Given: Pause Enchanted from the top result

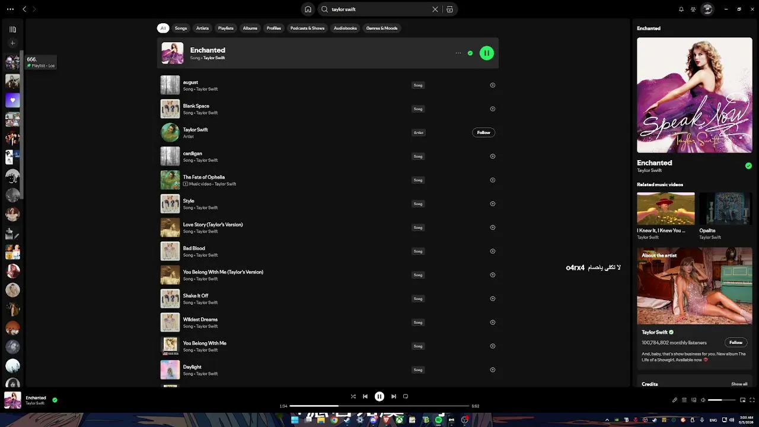Looking at the screenshot, I should tap(487, 53).
